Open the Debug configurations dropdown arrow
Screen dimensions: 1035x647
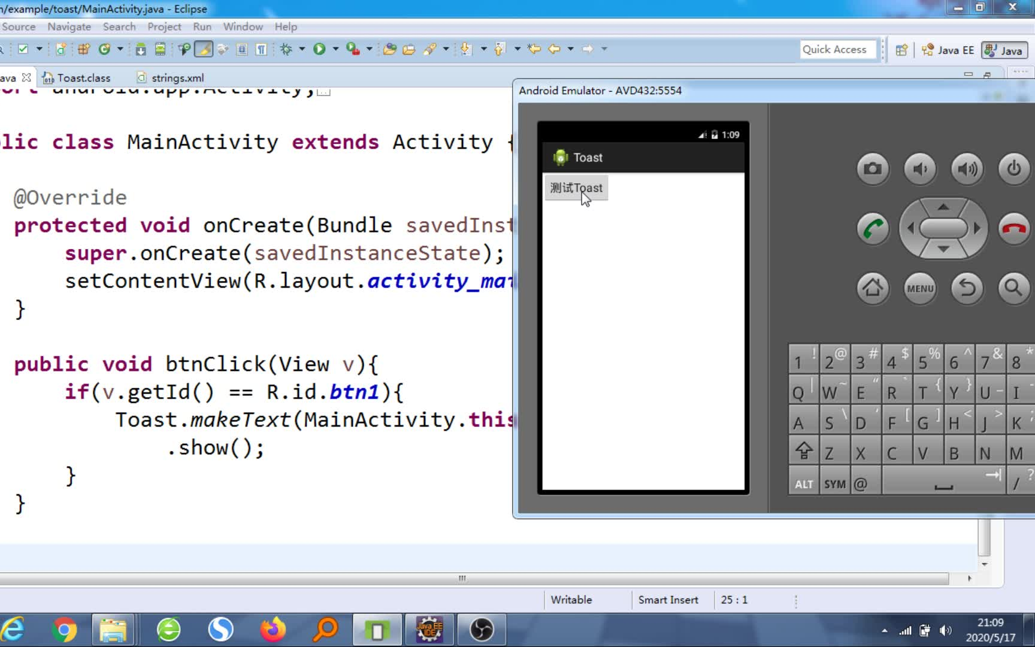click(302, 49)
